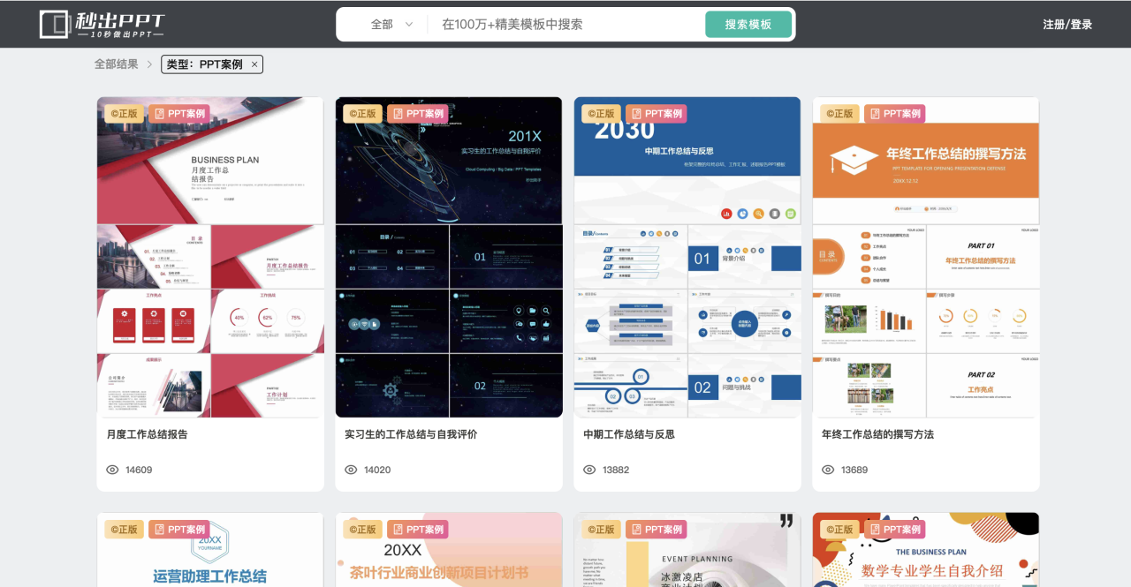Screen dimensions: 1131x587
Task: Click the ©正版 badge on 茶叶行业 card
Action: pos(362,530)
